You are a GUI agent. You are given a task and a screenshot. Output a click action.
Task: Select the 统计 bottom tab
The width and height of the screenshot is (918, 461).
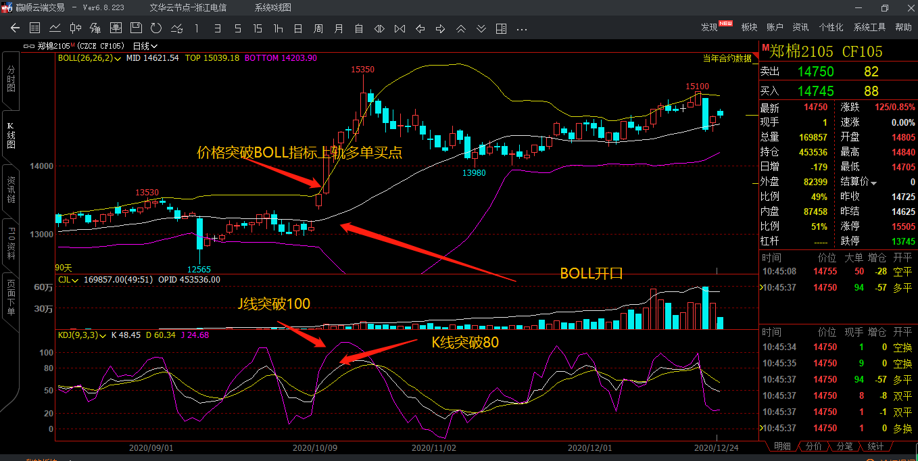pyautogui.click(x=876, y=446)
